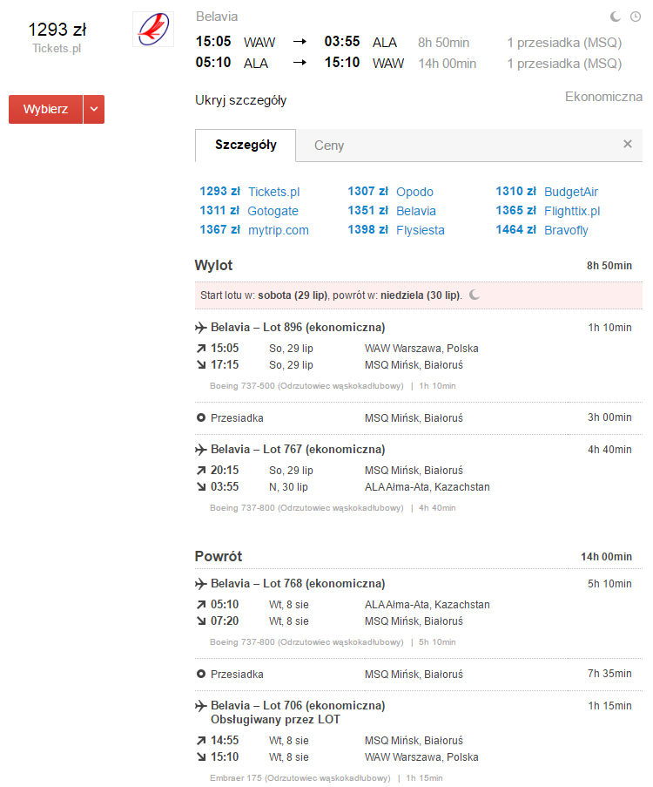The width and height of the screenshot is (653, 787).
Task: Click the arrival arrow icon at 15:10
Action: point(201,756)
